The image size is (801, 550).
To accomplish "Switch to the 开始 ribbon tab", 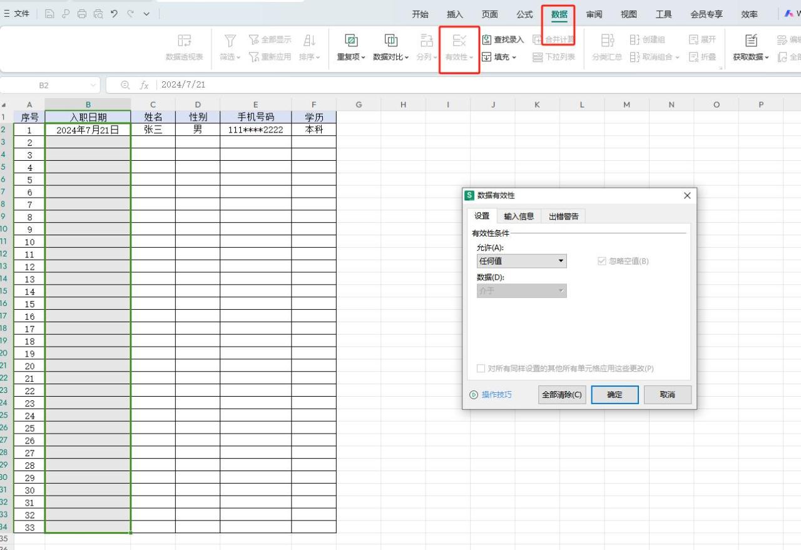I will tap(421, 14).
